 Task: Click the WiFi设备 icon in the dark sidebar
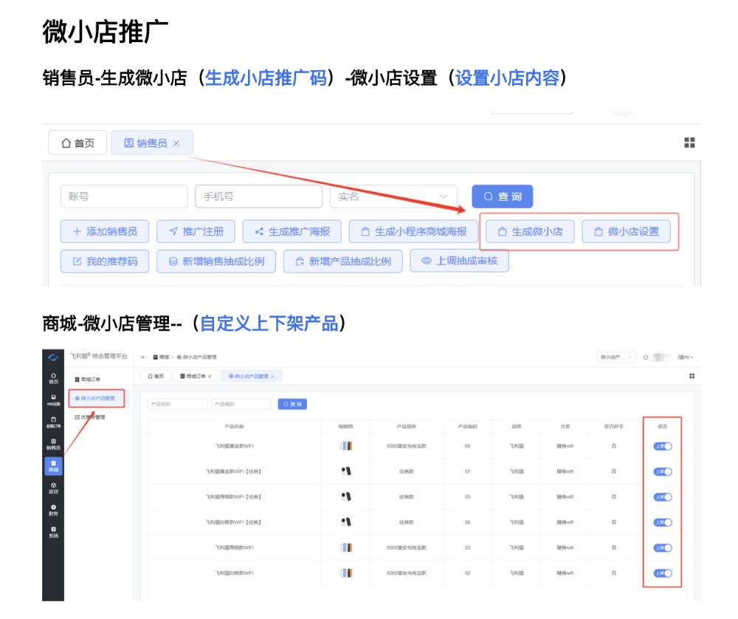point(53,400)
